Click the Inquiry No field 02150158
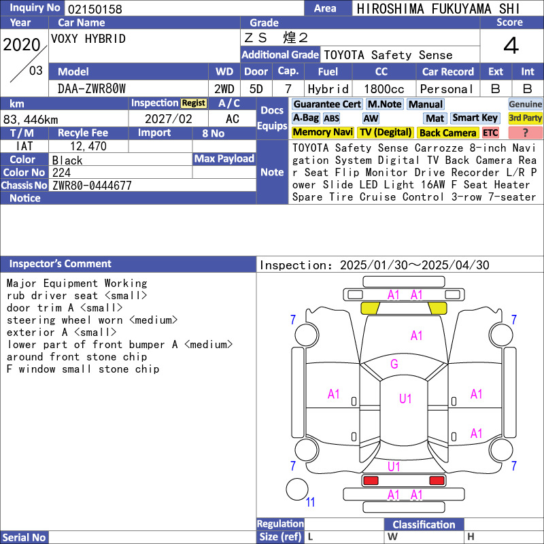Screen dimensions: 544x544 click(x=184, y=9)
